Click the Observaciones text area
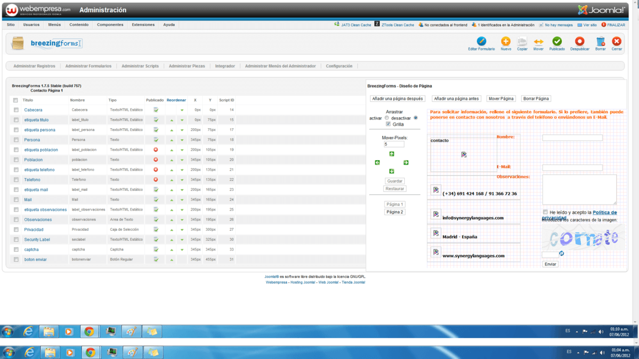 (579, 190)
